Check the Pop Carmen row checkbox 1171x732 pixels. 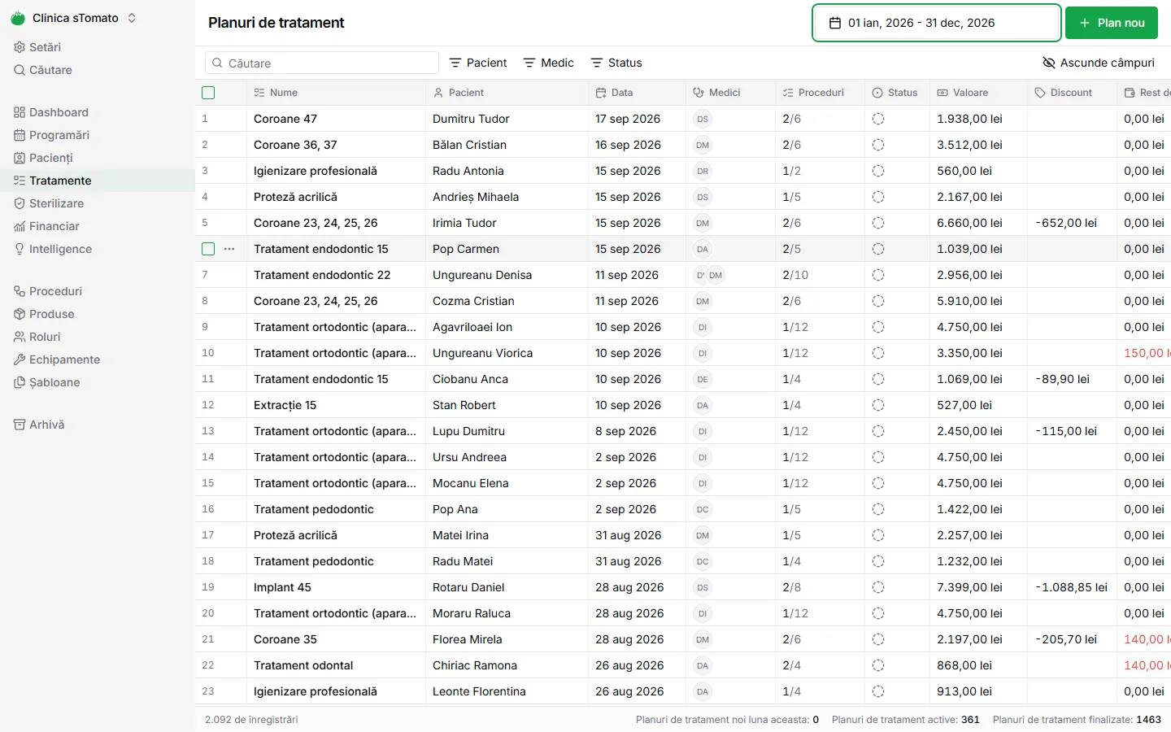(208, 249)
